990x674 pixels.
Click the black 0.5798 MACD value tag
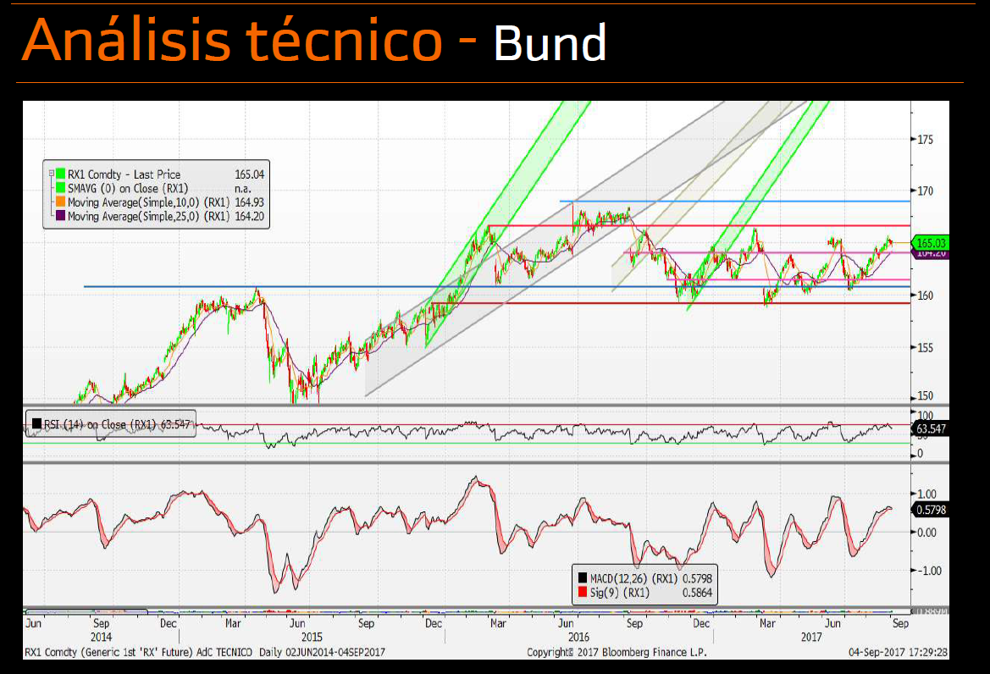(x=931, y=509)
